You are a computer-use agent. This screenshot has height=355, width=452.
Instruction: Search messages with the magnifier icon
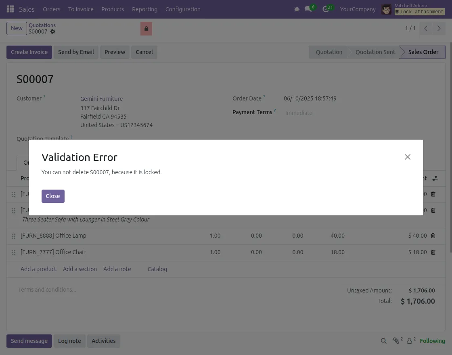(383, 341)
